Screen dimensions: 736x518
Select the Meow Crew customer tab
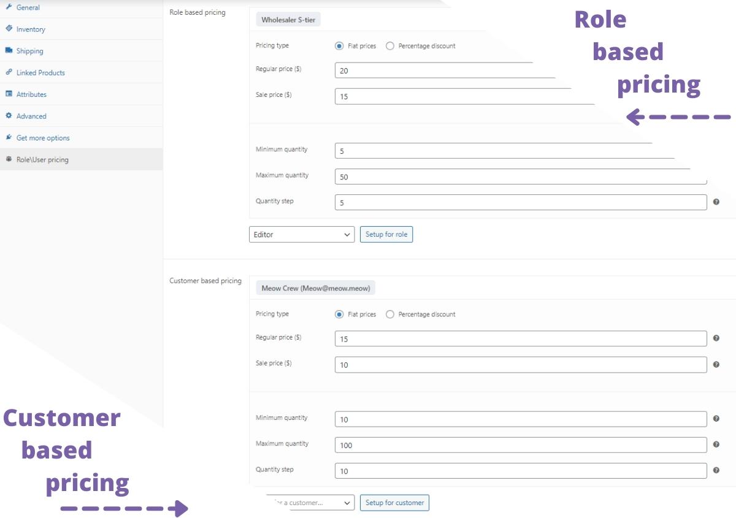coord(315,288)
